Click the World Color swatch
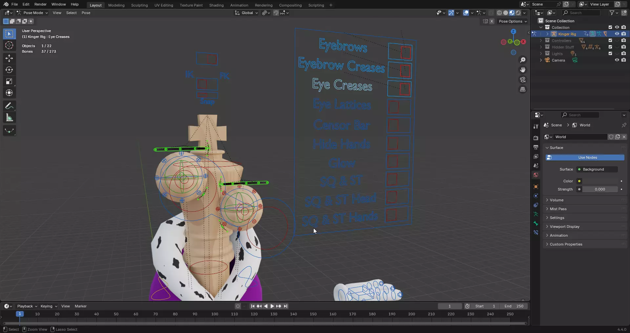The width and height of the screenshot is (630, 333). click(600, 181)
